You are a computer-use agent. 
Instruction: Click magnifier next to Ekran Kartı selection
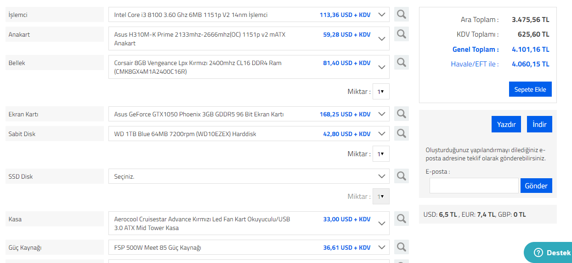pos(402,114)
